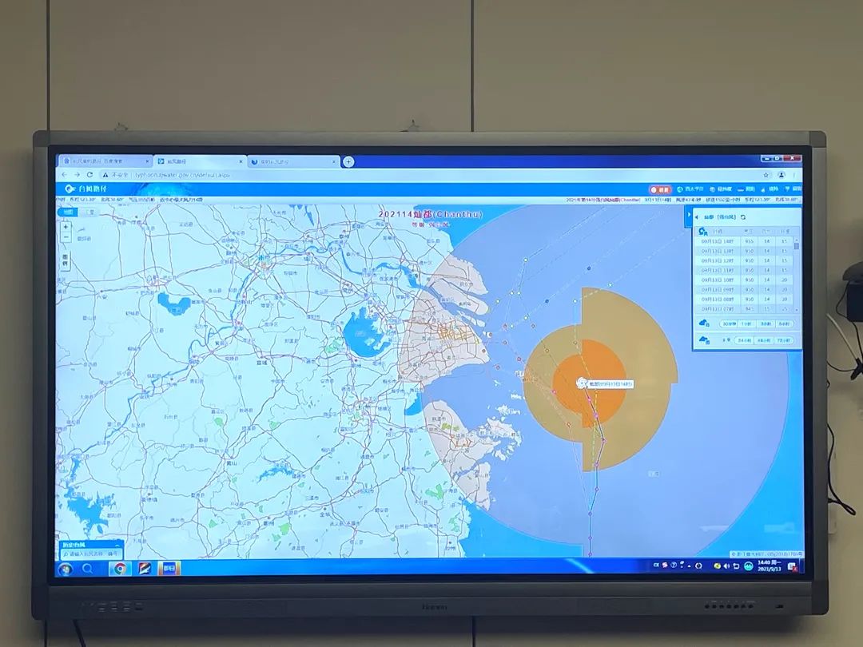
Task: Open the third header menu item
Action: [x=721, y=189]
